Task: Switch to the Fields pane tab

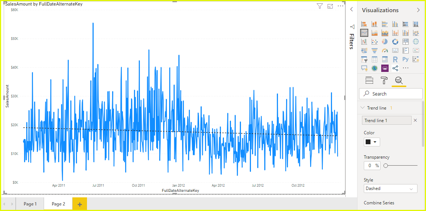Action: pyautogui.click(x=369, y=80)
